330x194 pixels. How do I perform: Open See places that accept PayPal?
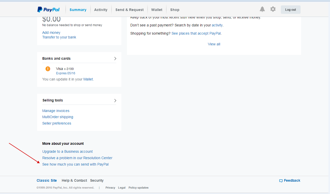click(x=196, y=33)
